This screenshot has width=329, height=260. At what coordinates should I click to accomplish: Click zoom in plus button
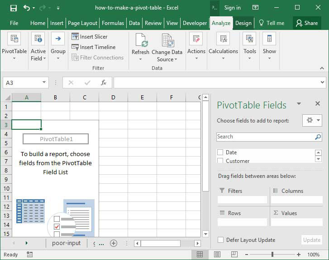[x=298, y=255]
